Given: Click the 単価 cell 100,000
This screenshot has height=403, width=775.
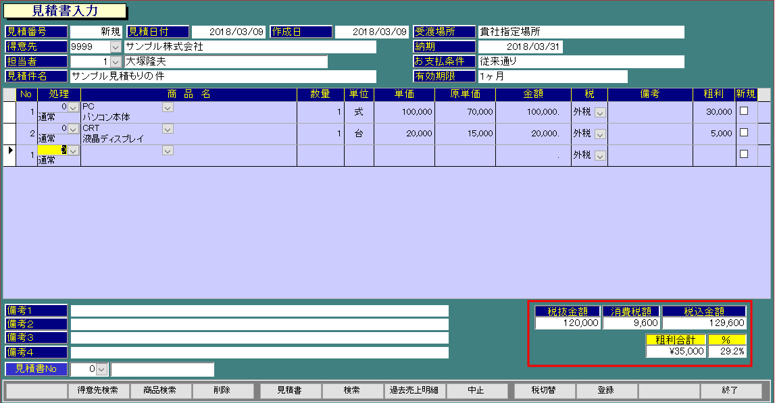Looking at the screenshot, I should [x=404, y=112].
